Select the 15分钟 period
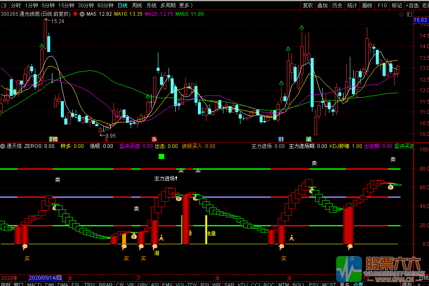 click(x=66, y=6)
